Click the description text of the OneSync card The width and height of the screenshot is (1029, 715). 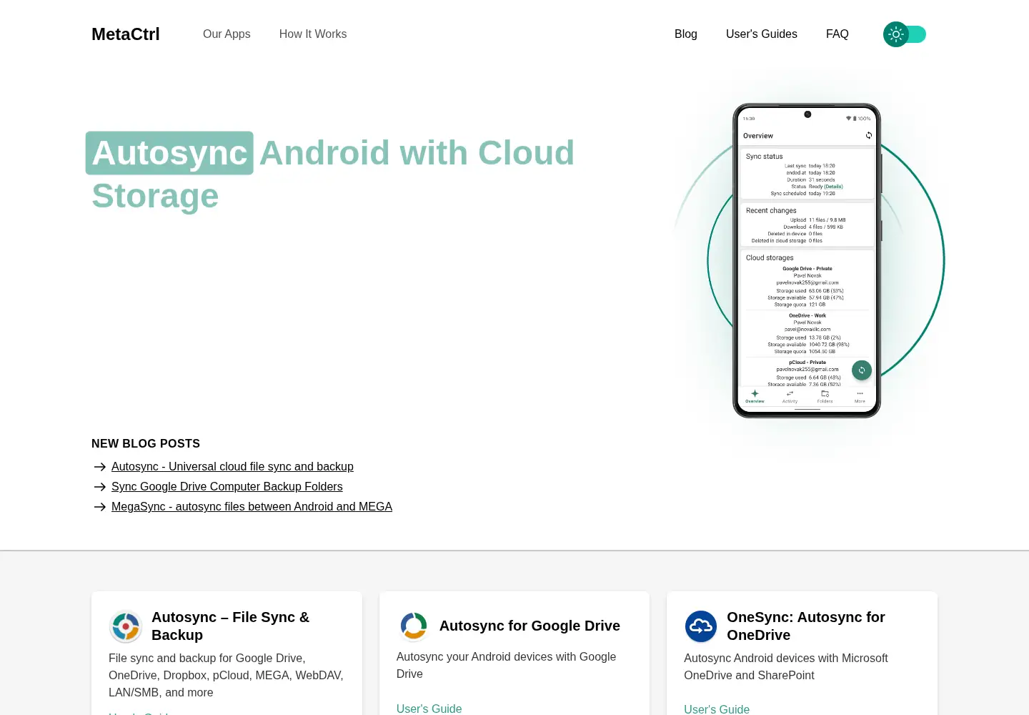[786, 667]
